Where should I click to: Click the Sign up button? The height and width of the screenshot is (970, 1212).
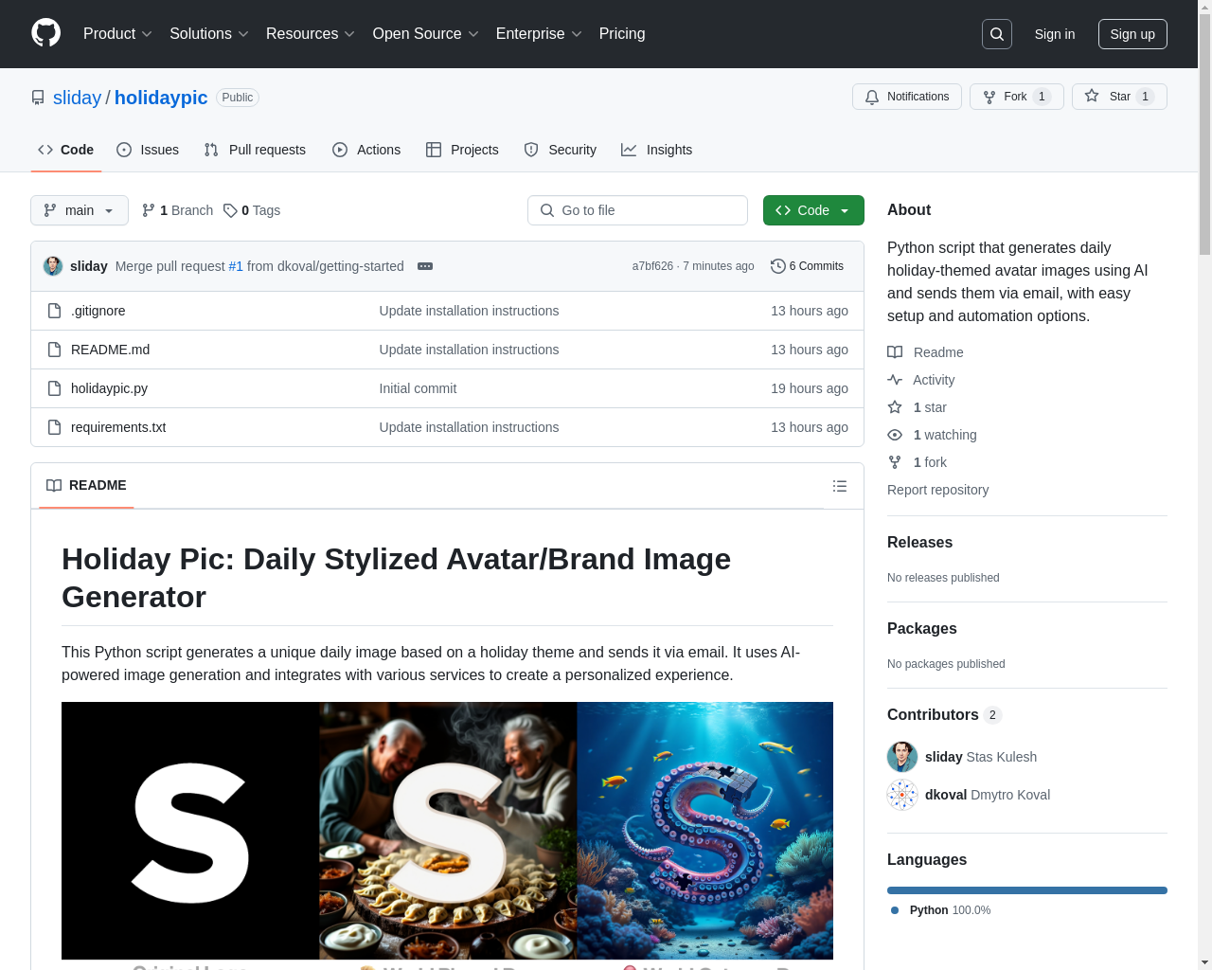pos(1132,34)
